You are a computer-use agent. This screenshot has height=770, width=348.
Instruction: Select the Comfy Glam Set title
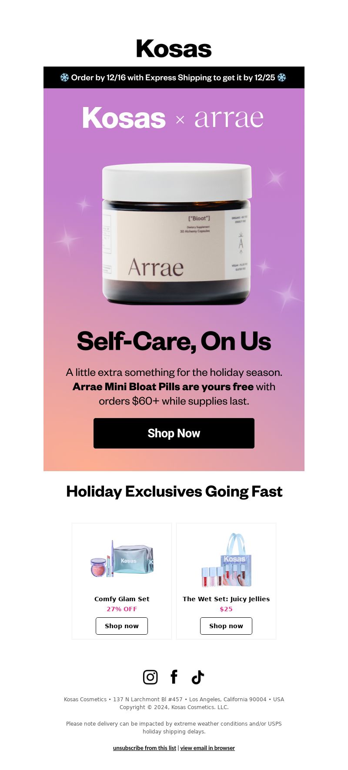tap(122, 599)
